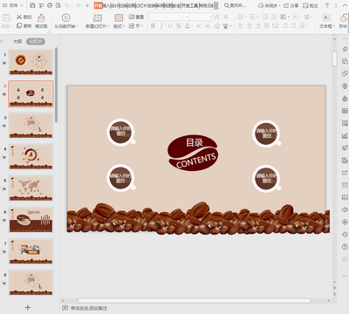The height and width of the screenshot is (314, 349).
Task: Click the clear formatting eraser icon
Action: [217, 26]
